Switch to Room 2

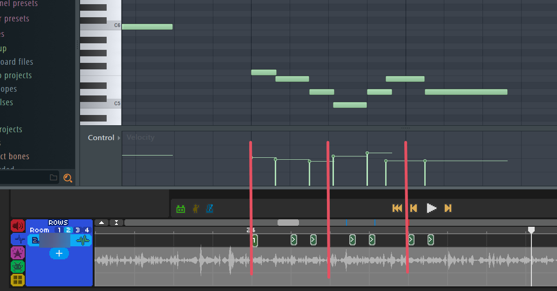coord(68,230)
